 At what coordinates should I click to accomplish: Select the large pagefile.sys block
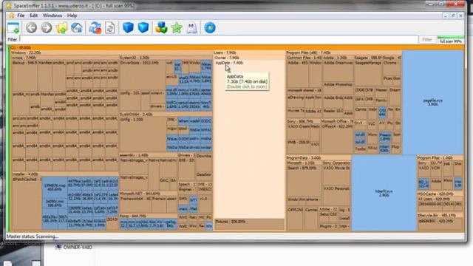pos(433,102)
